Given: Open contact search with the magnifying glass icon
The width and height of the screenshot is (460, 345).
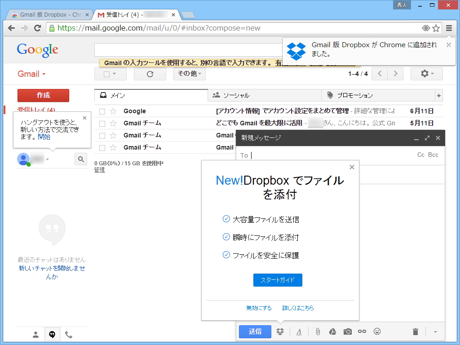Looking at the screenshot, I should pyautogui.click(x=80, y=159).
